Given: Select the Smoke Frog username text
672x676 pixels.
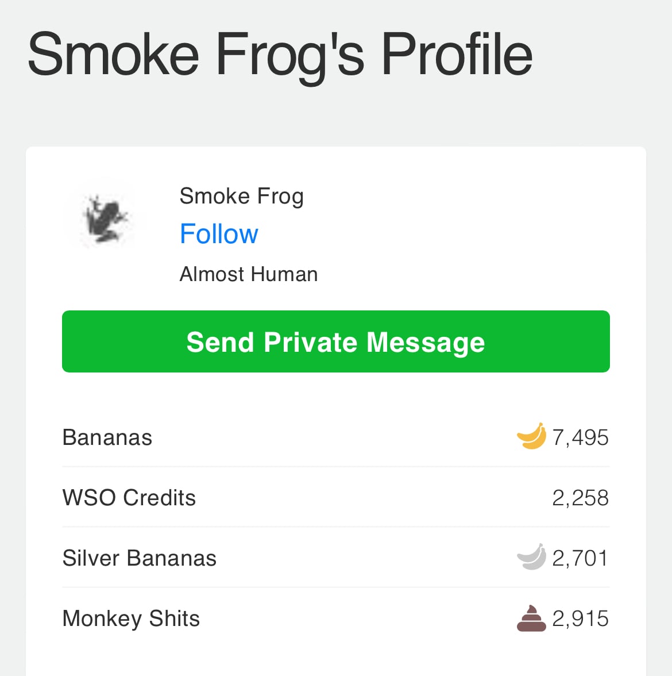Looking at the screenshot, I should pos(241,196).
